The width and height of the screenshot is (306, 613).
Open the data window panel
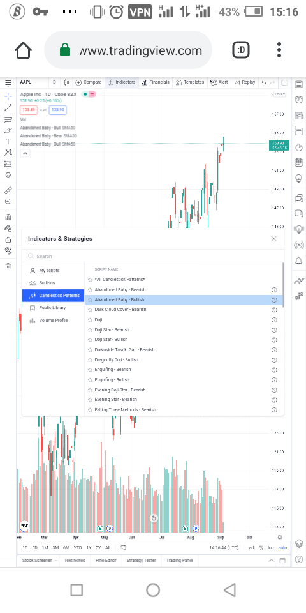pyautogui.click(x=298, y=132)
